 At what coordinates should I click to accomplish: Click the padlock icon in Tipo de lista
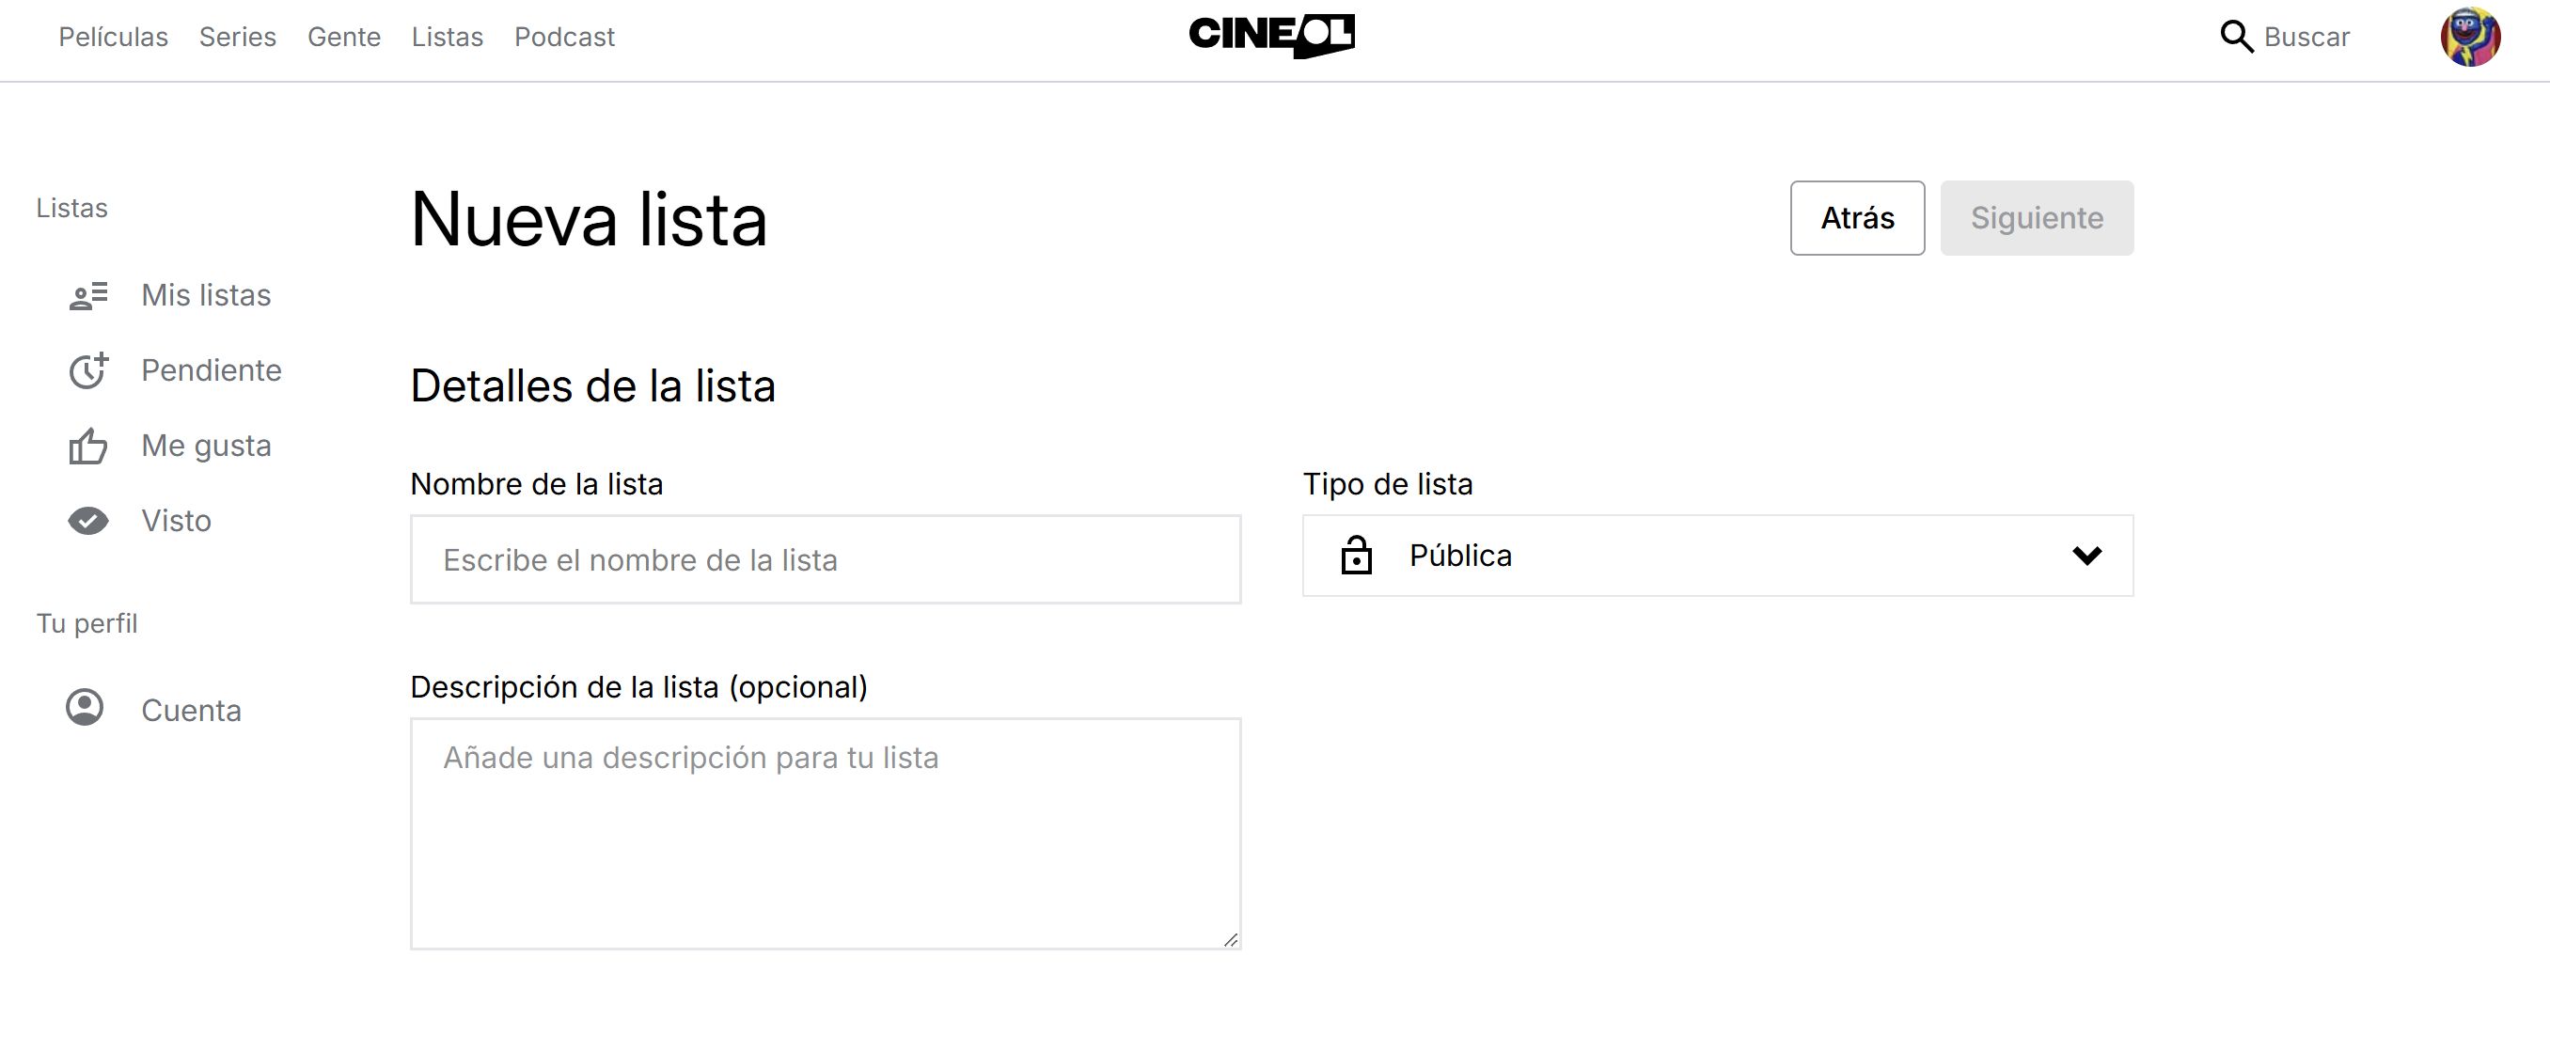1356,556
